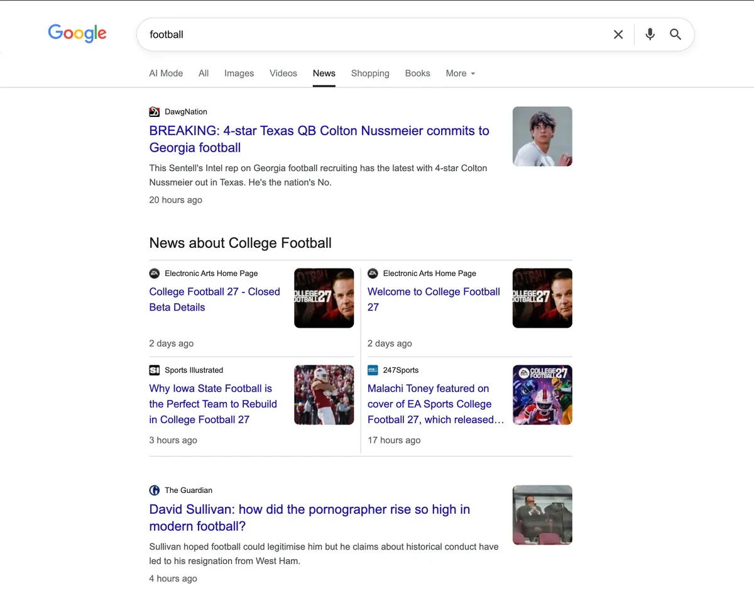
Task: Click the 17 hours ago timestamp
Action: tap(394, 440)
